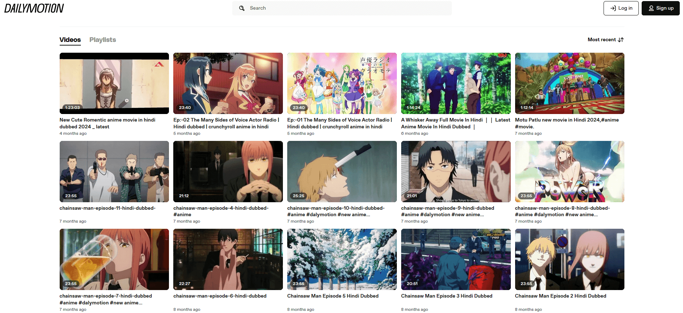Screen dimensions: 683x313
Task: Click the Sign up button
Action: click(x=661, y=8)
